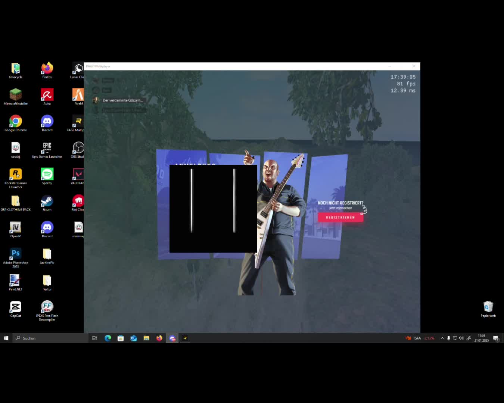Select the Paint.NET desktop shortcut

[15, 282]
